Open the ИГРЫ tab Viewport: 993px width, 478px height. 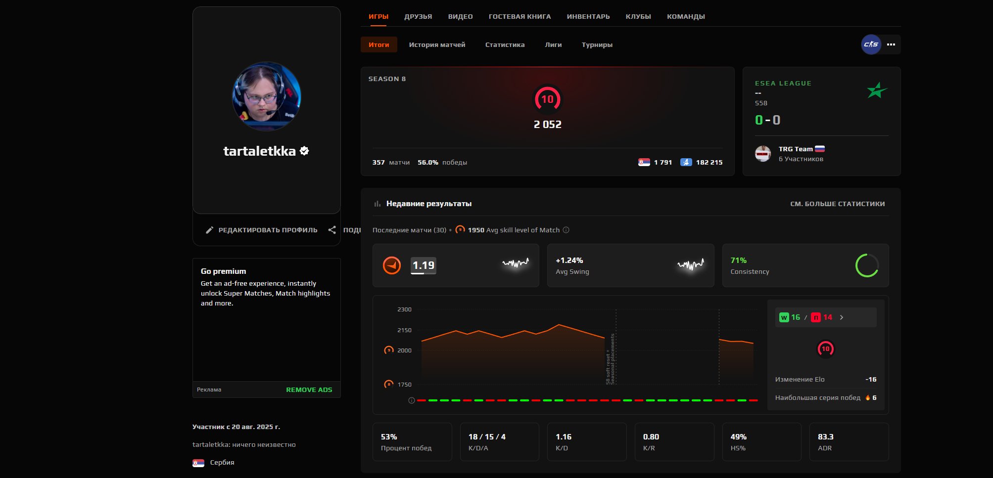(x=378, y=16)
